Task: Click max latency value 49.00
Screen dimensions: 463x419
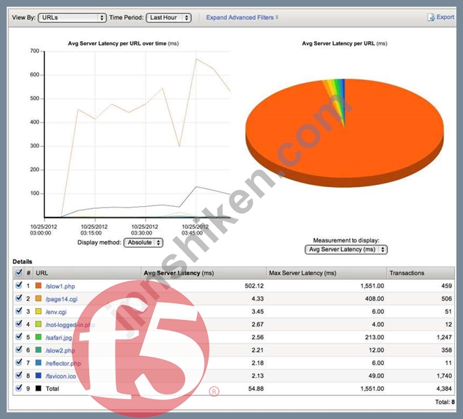Action: tap(376, 376)
